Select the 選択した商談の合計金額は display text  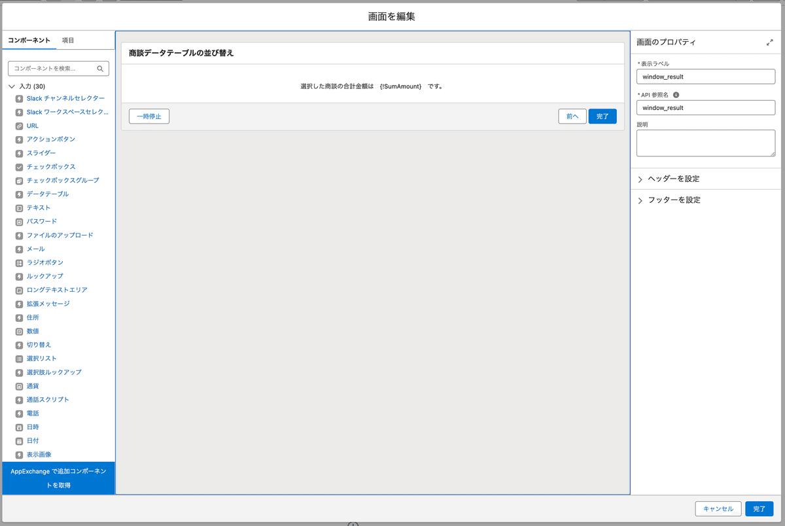373,86
